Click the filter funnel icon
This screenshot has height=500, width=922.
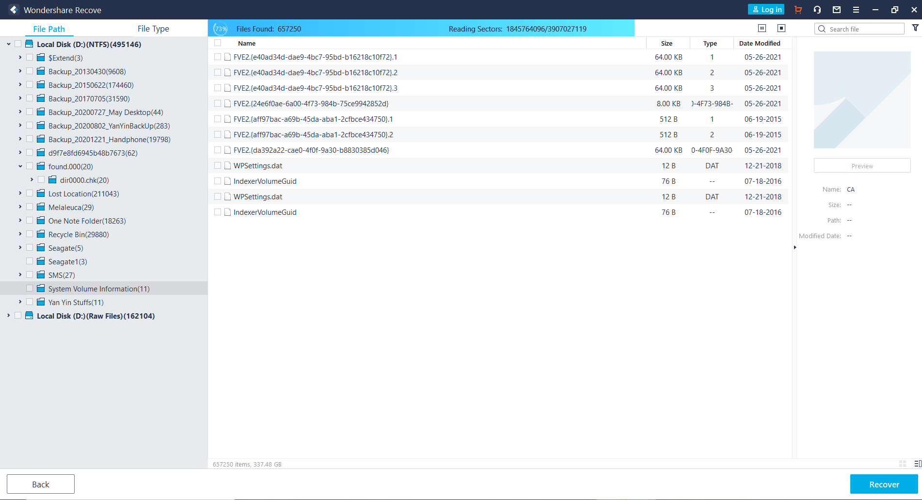[915, 28]
